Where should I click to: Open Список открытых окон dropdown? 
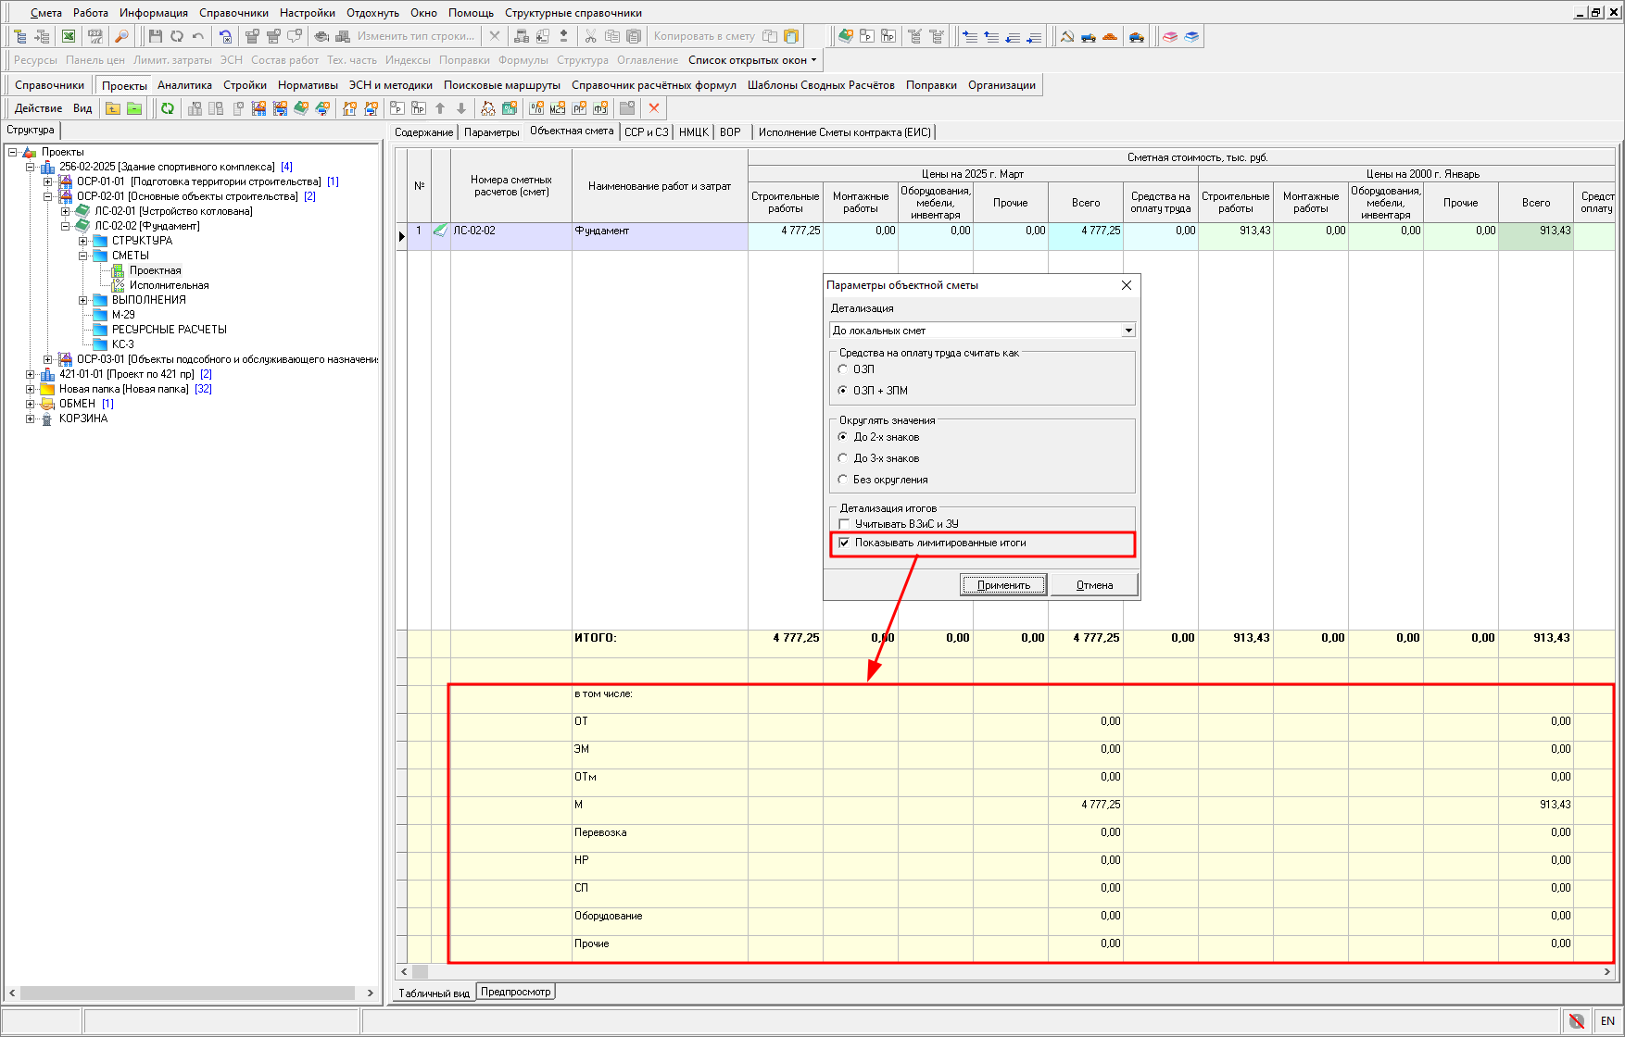[752, 60]
